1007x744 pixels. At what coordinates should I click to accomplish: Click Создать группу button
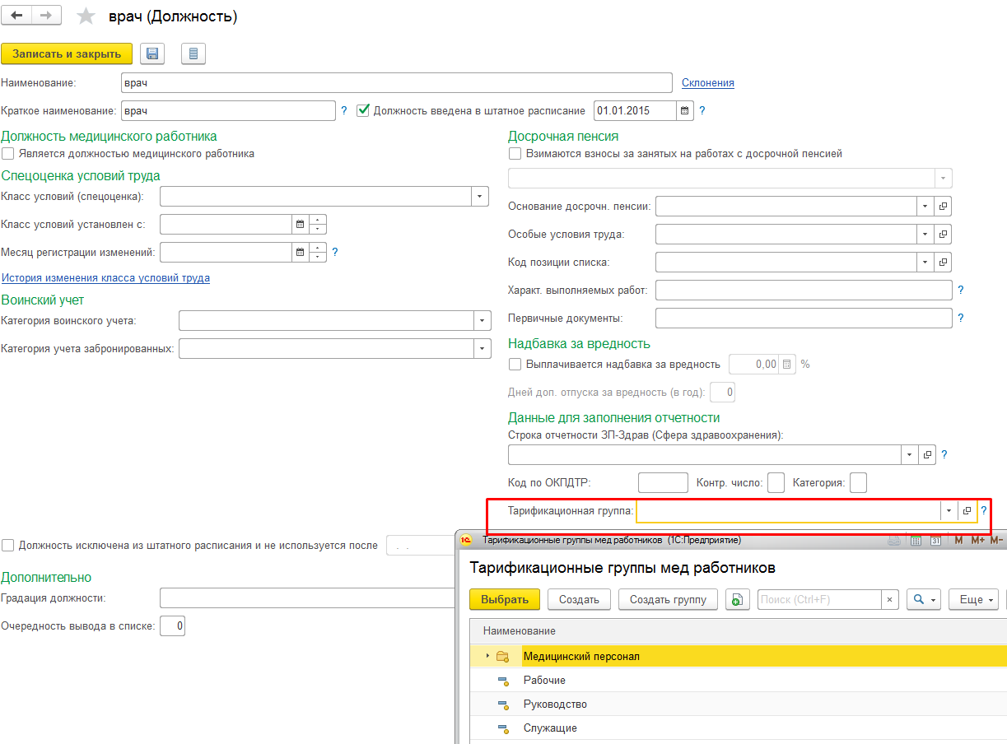point(668,600)
